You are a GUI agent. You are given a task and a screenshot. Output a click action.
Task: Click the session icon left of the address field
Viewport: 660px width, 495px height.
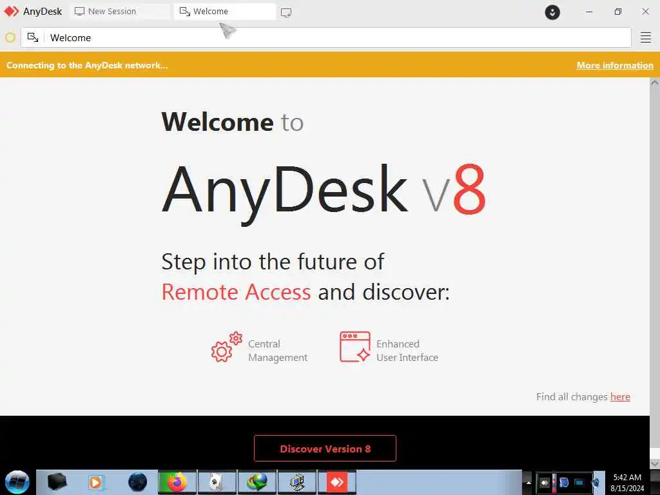(x=33, y=37)
